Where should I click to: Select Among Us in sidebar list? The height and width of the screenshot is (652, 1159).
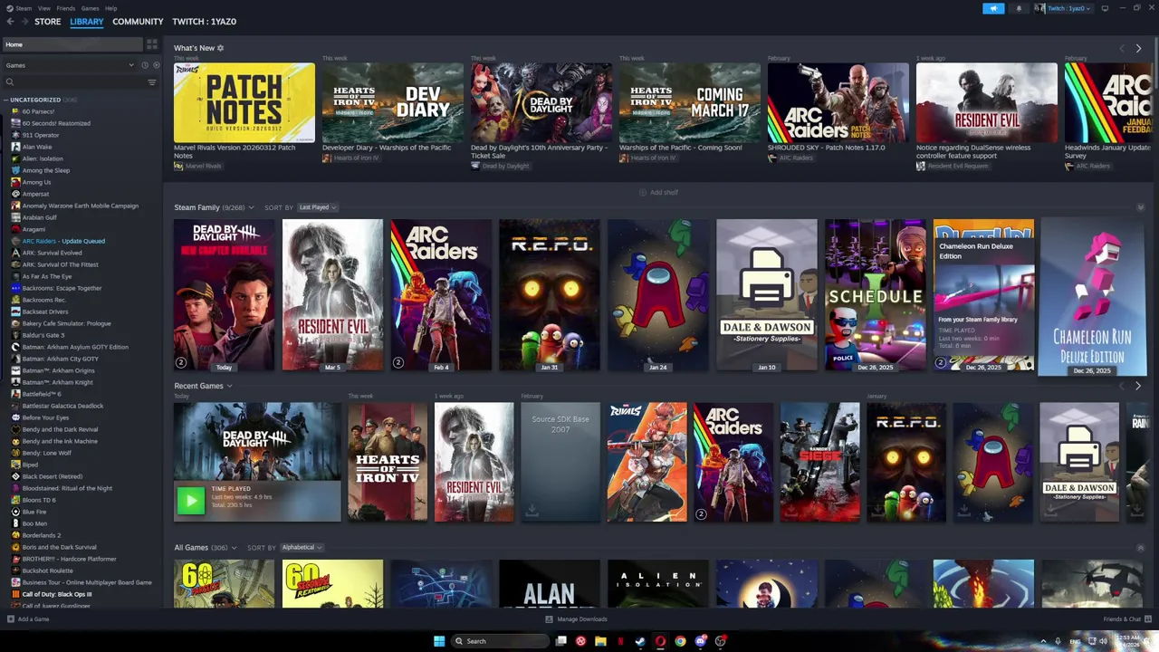[36, 182]
